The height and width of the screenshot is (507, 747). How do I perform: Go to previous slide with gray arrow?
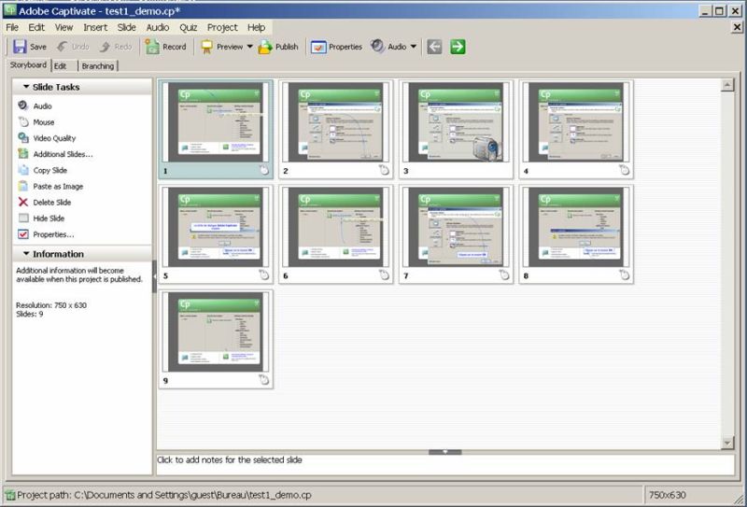434,47
